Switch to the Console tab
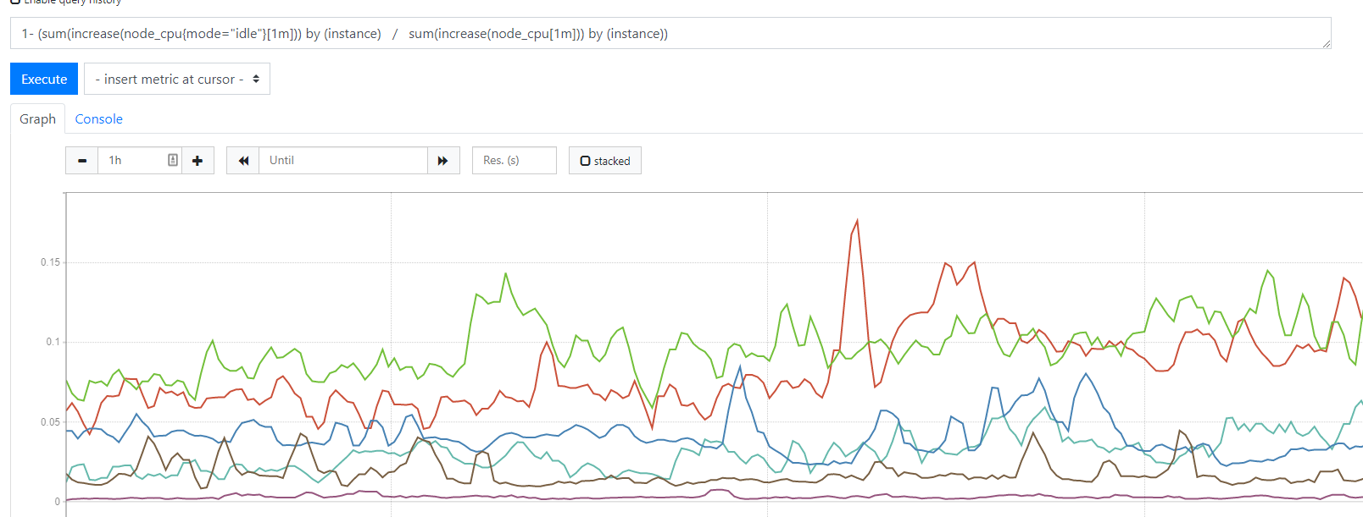Image resolution: width=1363 pixels, height=517 pixels. [x=98, y=119]
